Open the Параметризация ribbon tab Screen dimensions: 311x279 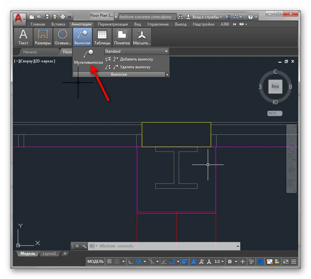(x=113, y=24)
